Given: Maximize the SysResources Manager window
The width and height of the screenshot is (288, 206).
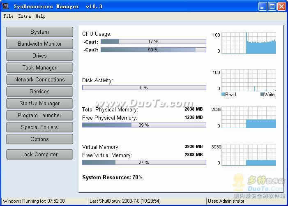Looking at the screenshot, I should 272,7.
